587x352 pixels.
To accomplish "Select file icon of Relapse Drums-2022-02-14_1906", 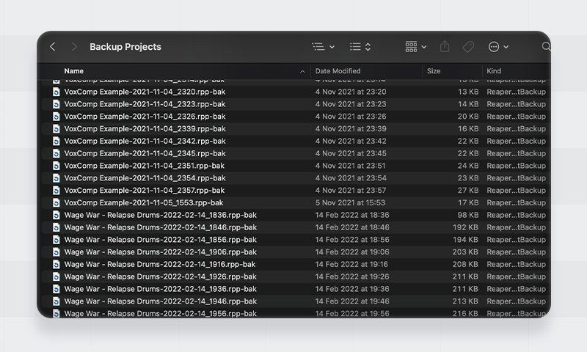I will click(56, 252).
